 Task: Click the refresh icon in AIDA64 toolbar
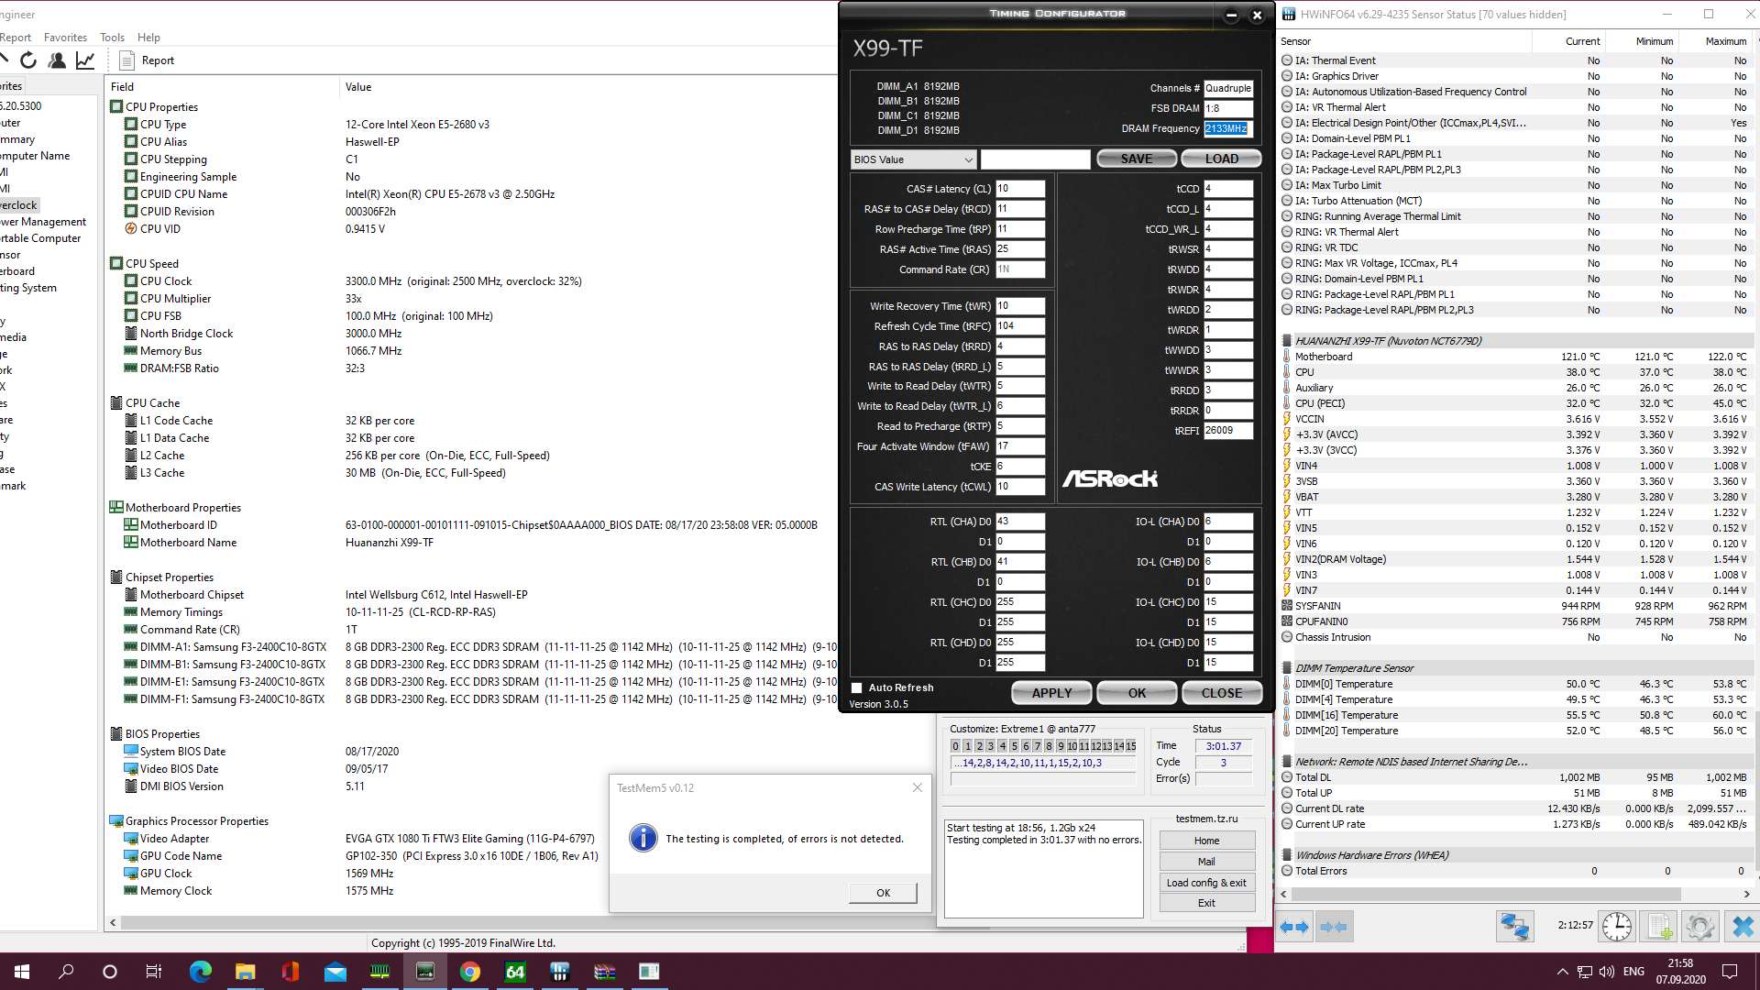pos(28,60)
